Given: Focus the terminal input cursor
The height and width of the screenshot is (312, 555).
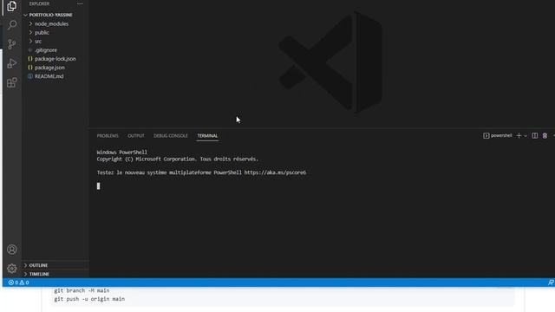Looking at the screenshot, I should [98, 186].
